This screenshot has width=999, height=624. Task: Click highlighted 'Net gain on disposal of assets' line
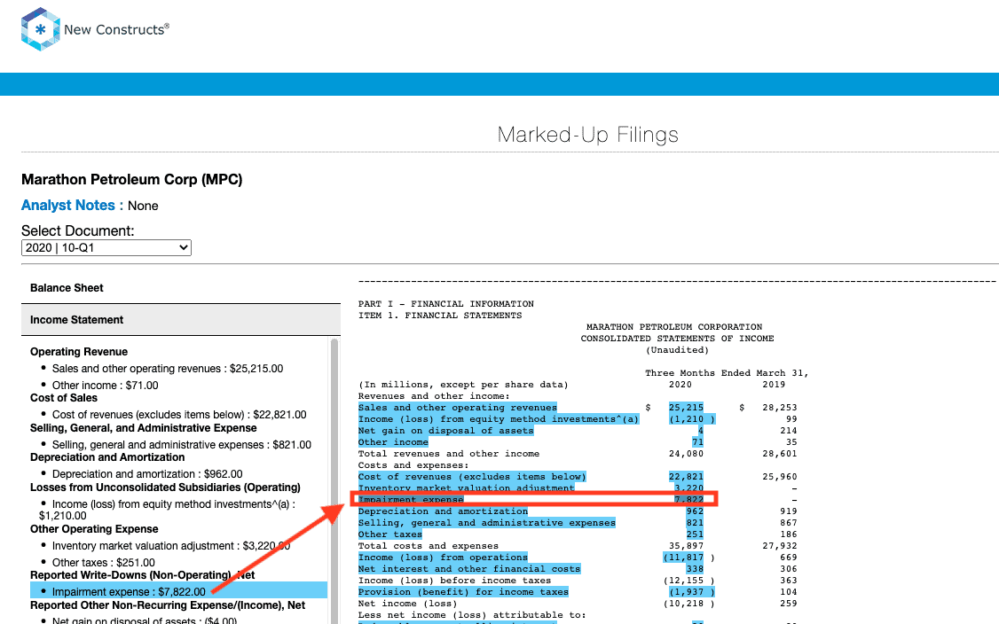click(446, 431)
